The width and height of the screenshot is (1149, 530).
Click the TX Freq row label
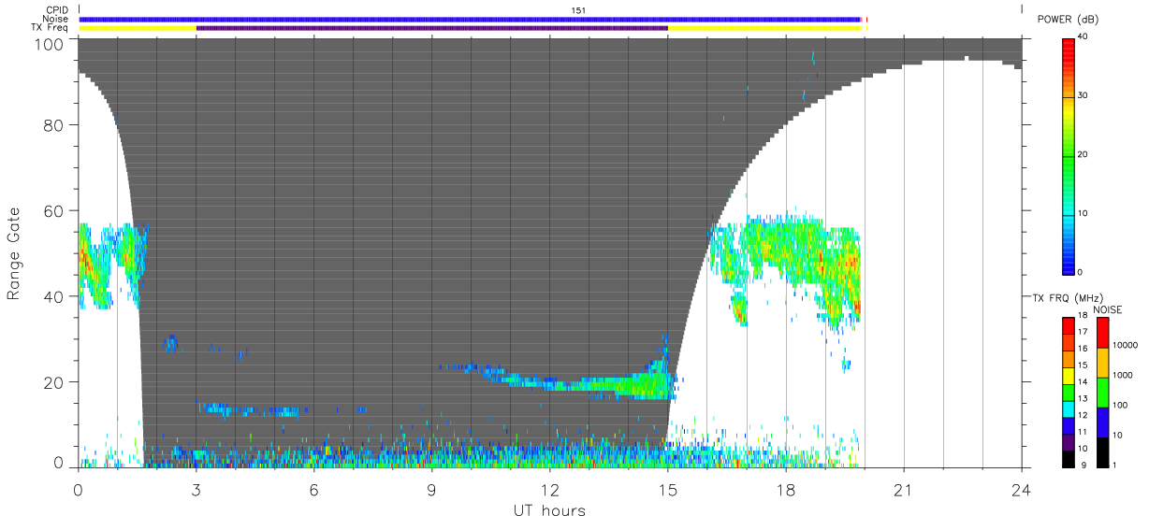(51, 28)
